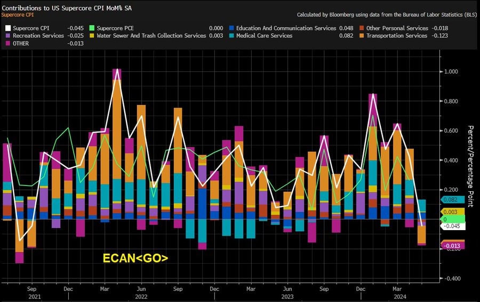The image size is (480, 302).
Task: Select the green 0 axis value tag
Action: (452, 219)
